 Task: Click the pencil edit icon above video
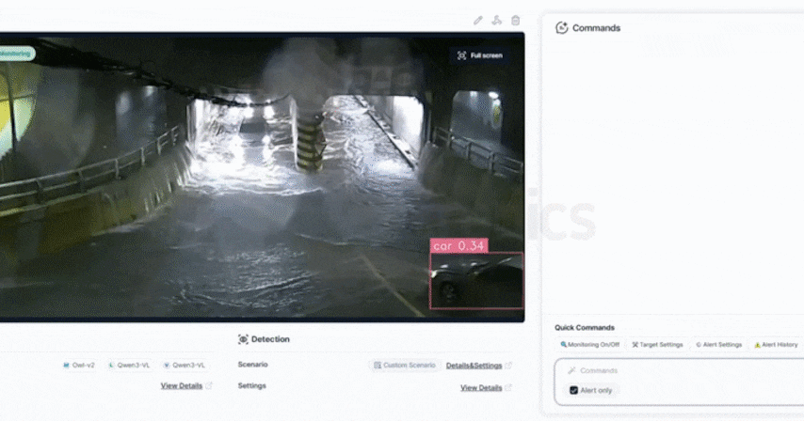(478, 20)
